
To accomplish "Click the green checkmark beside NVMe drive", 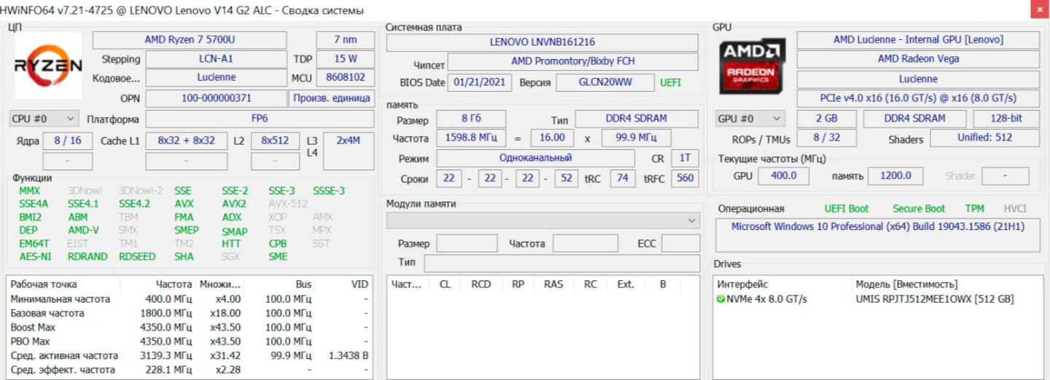I will point(721,299).
